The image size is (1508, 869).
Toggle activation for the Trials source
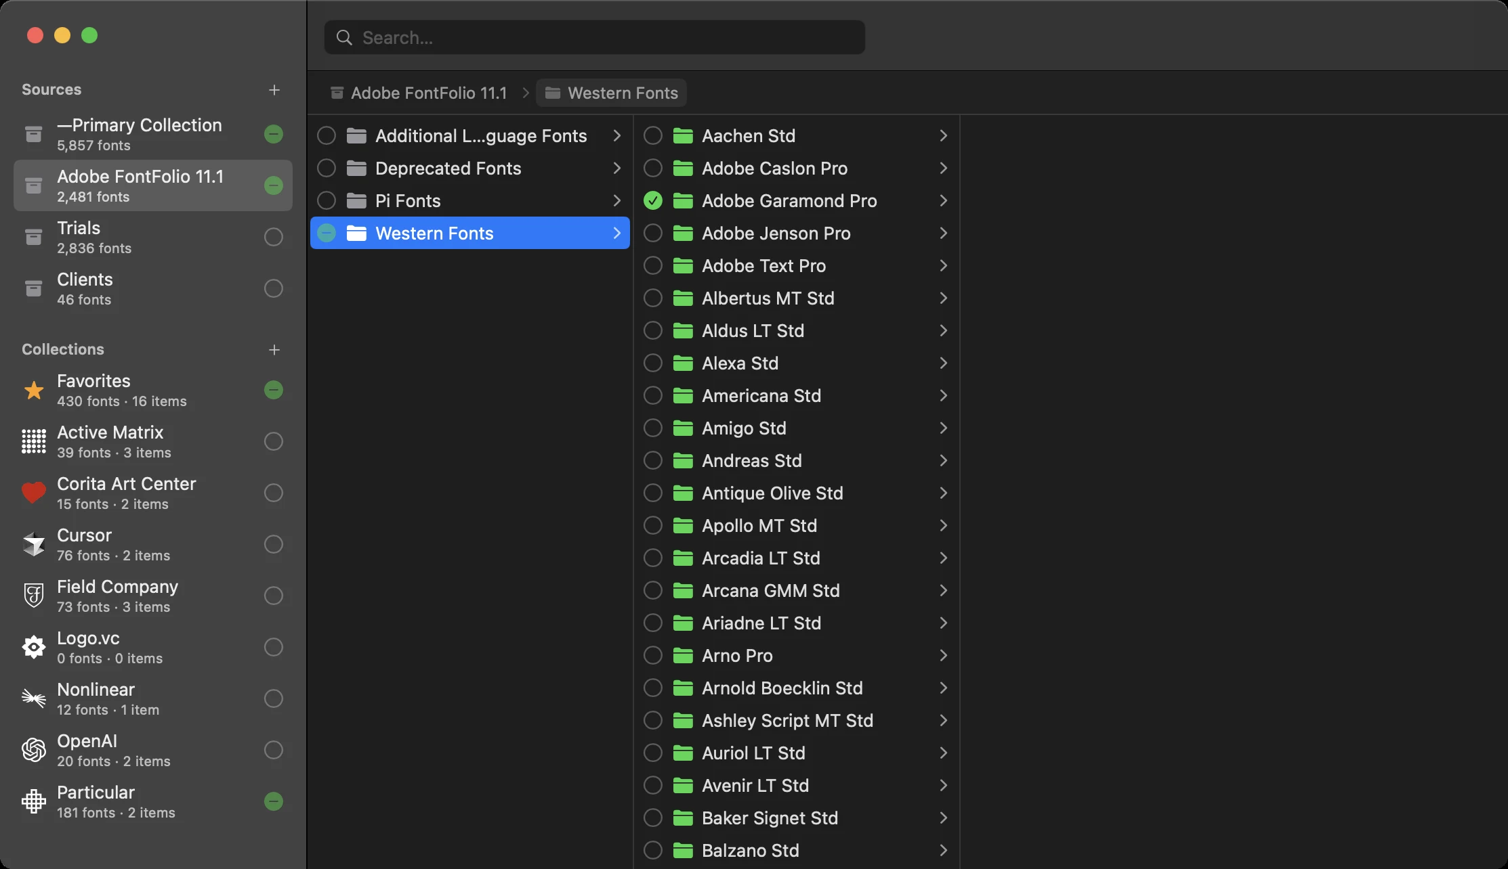tap(274, 237)
